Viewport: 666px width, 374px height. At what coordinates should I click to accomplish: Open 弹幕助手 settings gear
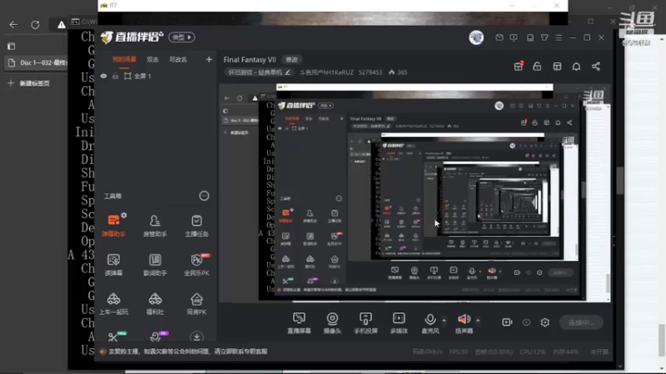pos(124,215)
